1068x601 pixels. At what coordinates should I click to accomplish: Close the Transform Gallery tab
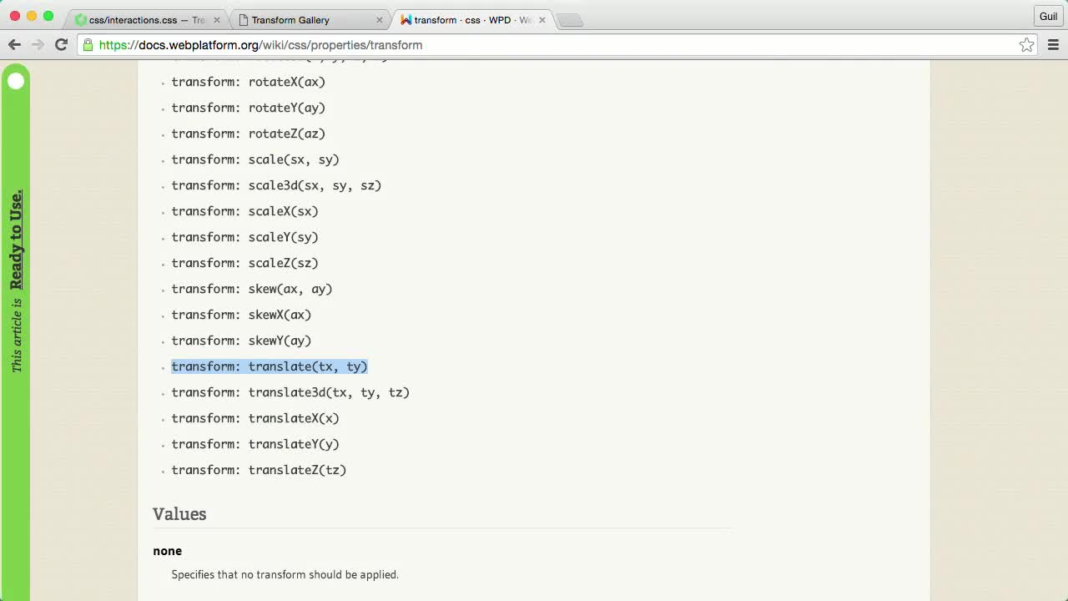pos(380,20)
